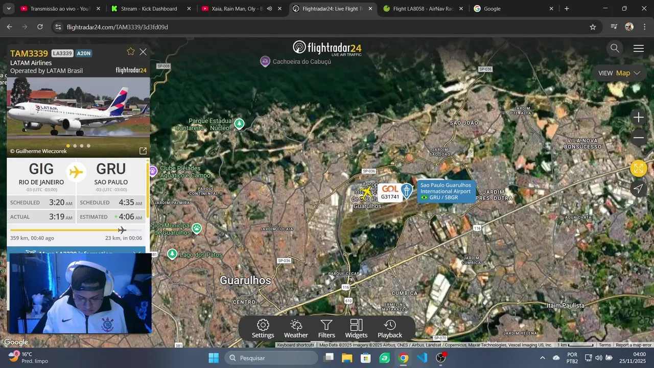The image size is (654, 368).
Task: Open Windows Start menu
Action: coord(214,358)
